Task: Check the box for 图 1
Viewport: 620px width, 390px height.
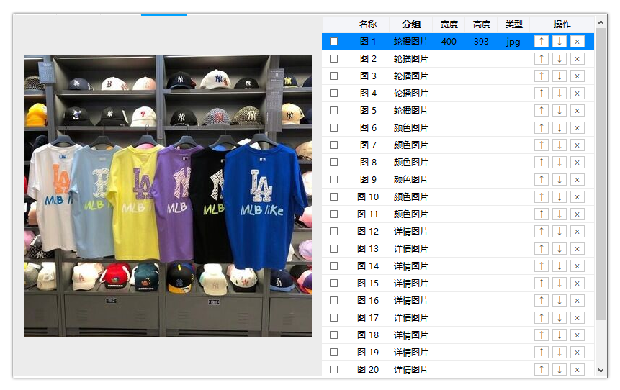Action: [x=333, y=42]
